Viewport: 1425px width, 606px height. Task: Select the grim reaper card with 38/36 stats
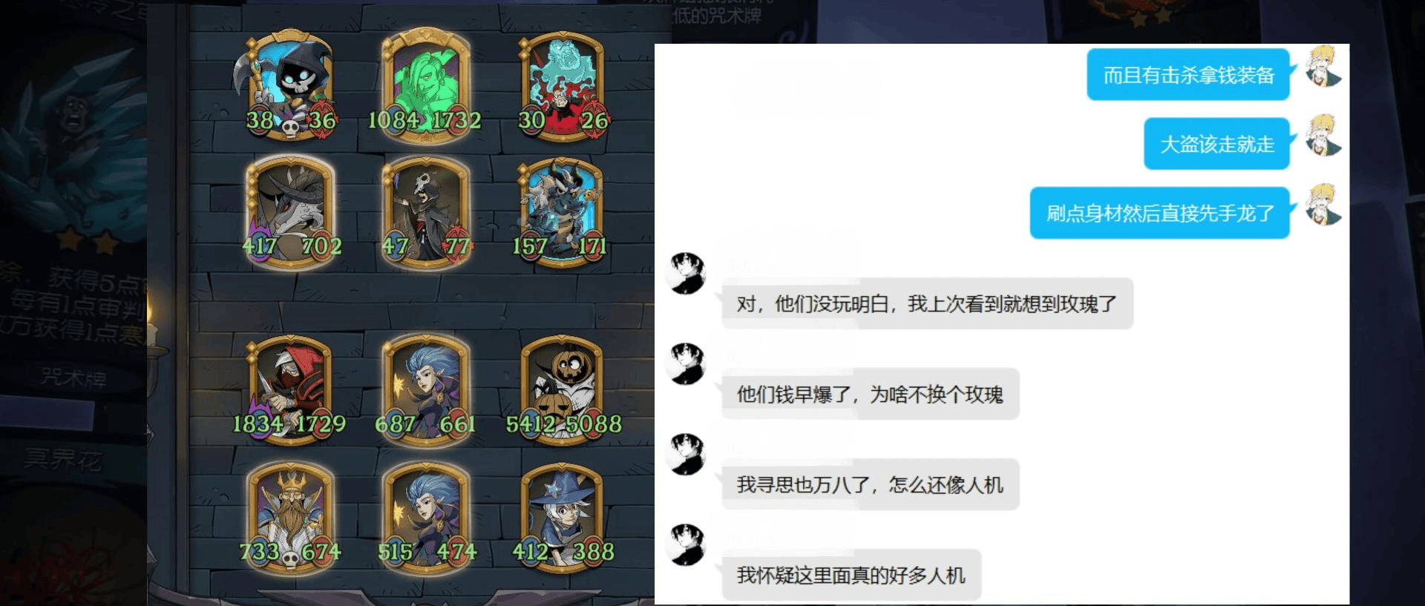[290, 86]
